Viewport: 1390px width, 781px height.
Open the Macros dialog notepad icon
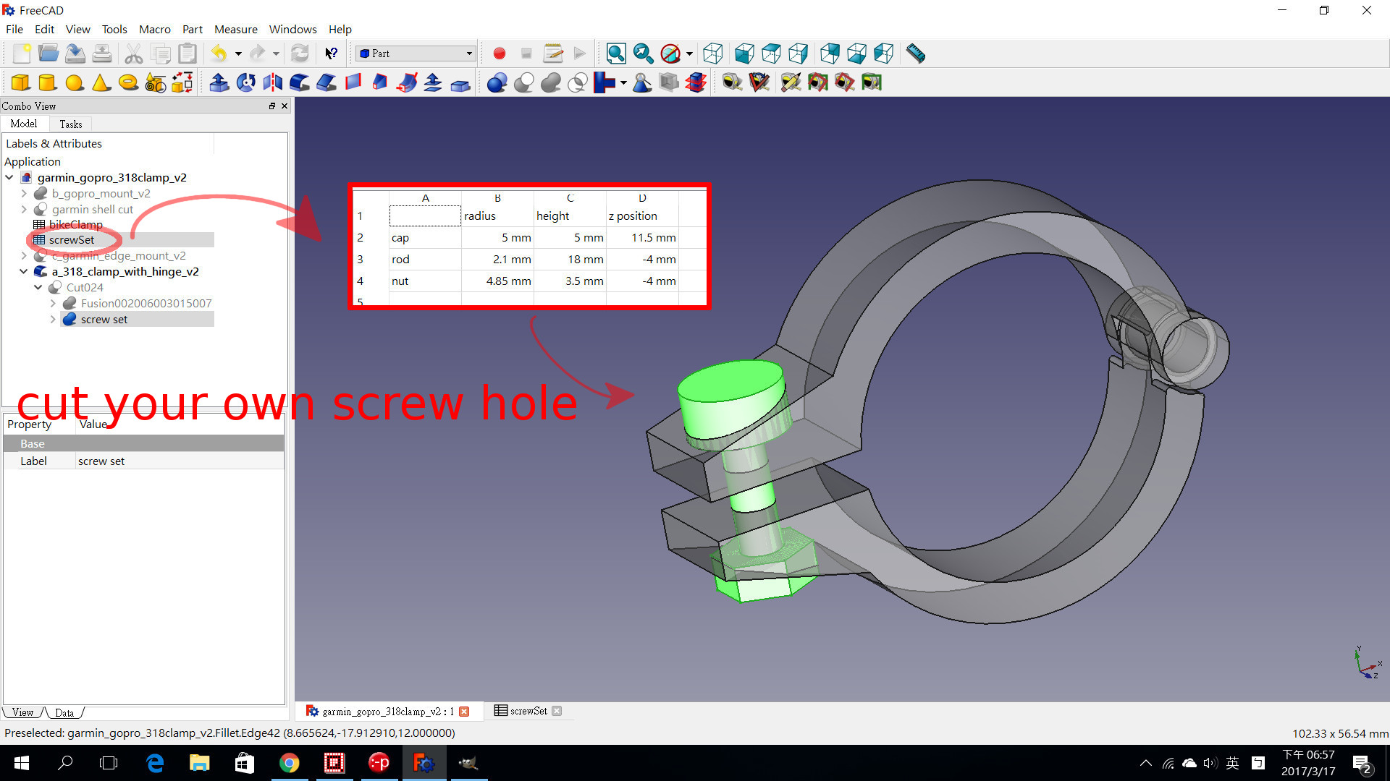point(553,54)
